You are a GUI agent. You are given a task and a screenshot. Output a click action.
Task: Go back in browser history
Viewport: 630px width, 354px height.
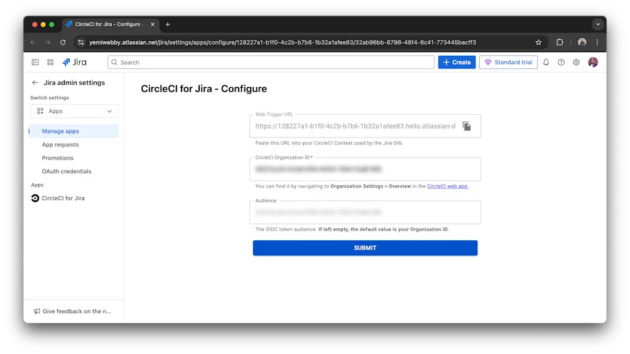[x=33, y=42]
